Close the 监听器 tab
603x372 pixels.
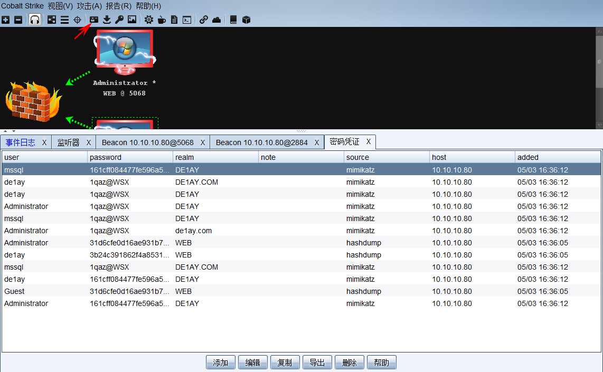89,142
